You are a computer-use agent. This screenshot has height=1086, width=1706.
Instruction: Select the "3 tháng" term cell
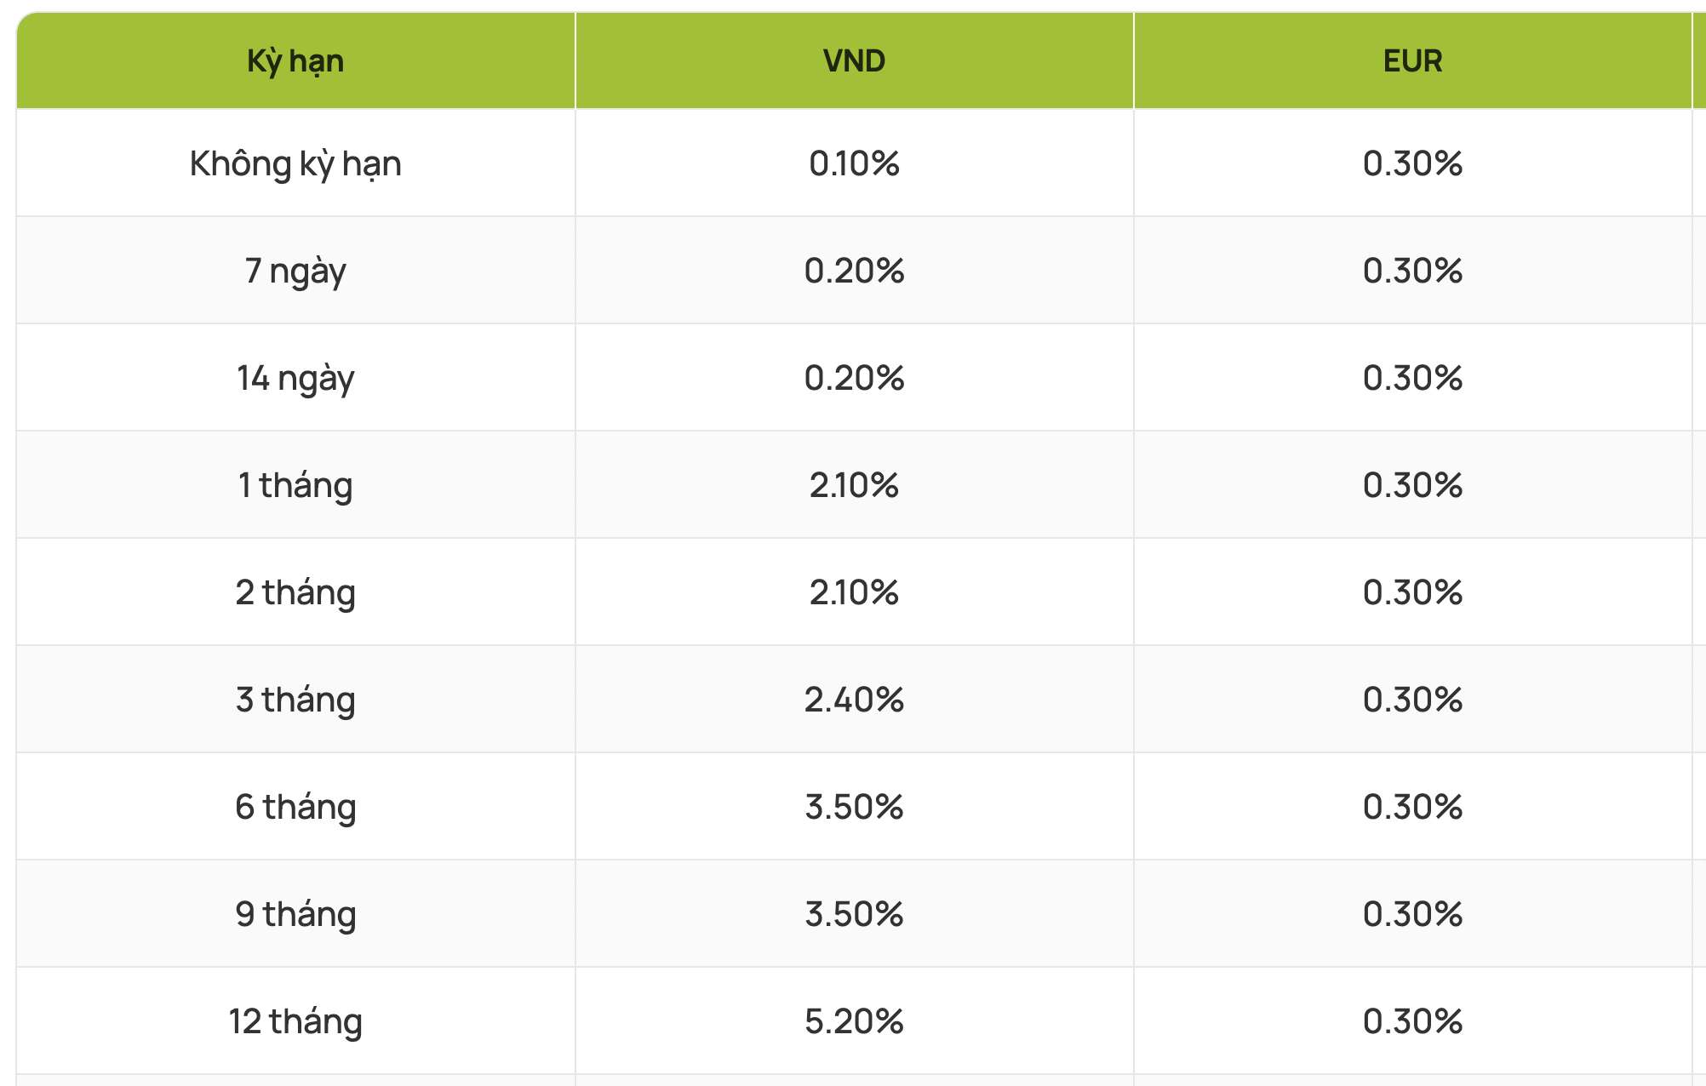295,700
